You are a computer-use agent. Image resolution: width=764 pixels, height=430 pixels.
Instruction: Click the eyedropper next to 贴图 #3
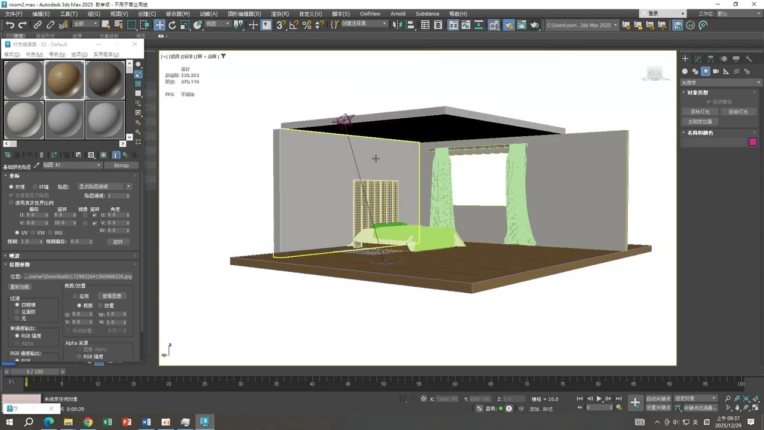pos(36,165)
